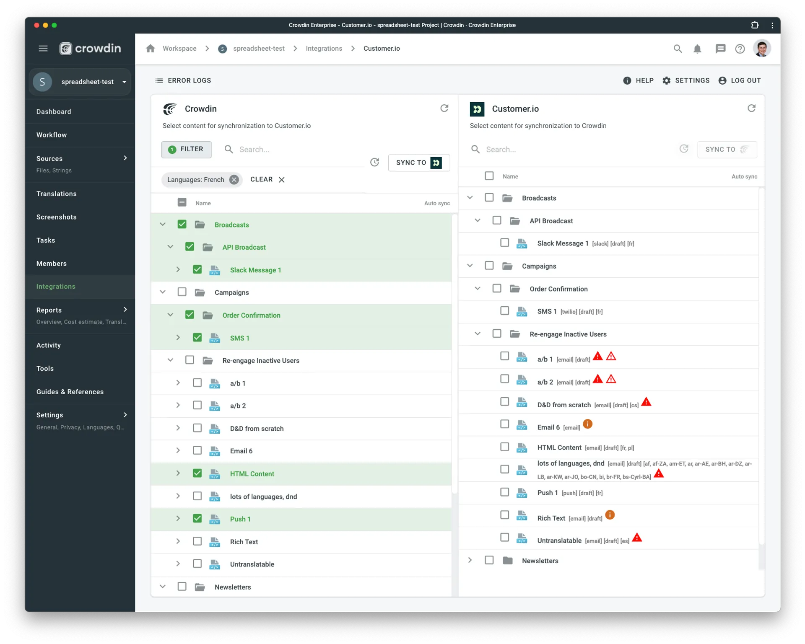Collapse Newsletters folder in Crowdin panel
805x644 pixels.
point(163,587)
